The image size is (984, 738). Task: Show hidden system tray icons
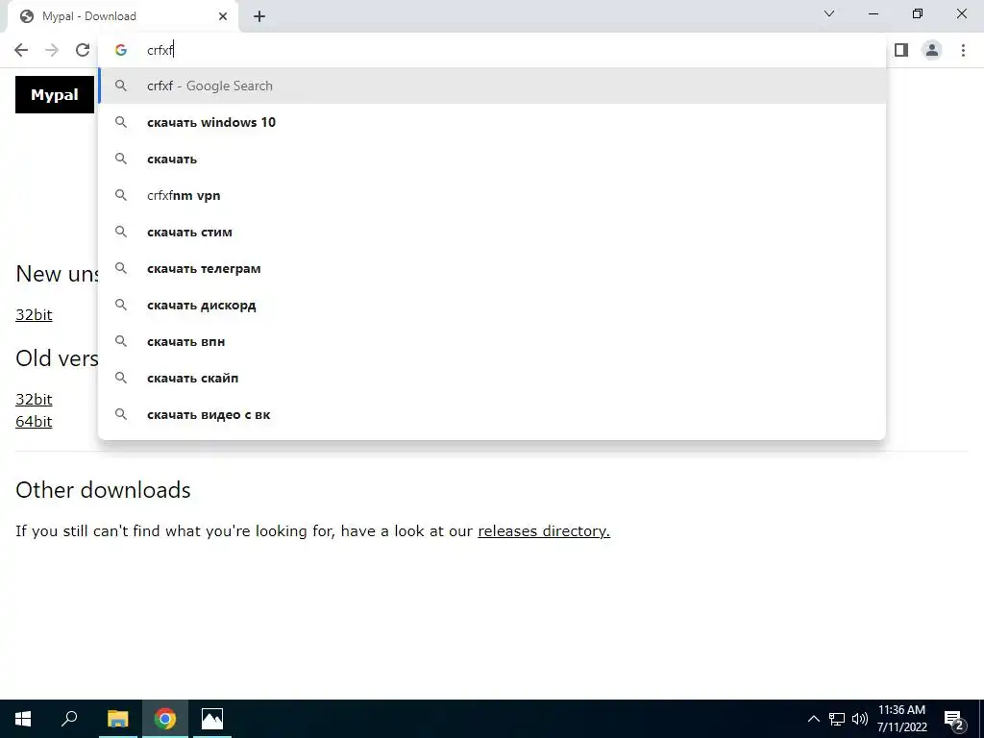pos(813,719)
